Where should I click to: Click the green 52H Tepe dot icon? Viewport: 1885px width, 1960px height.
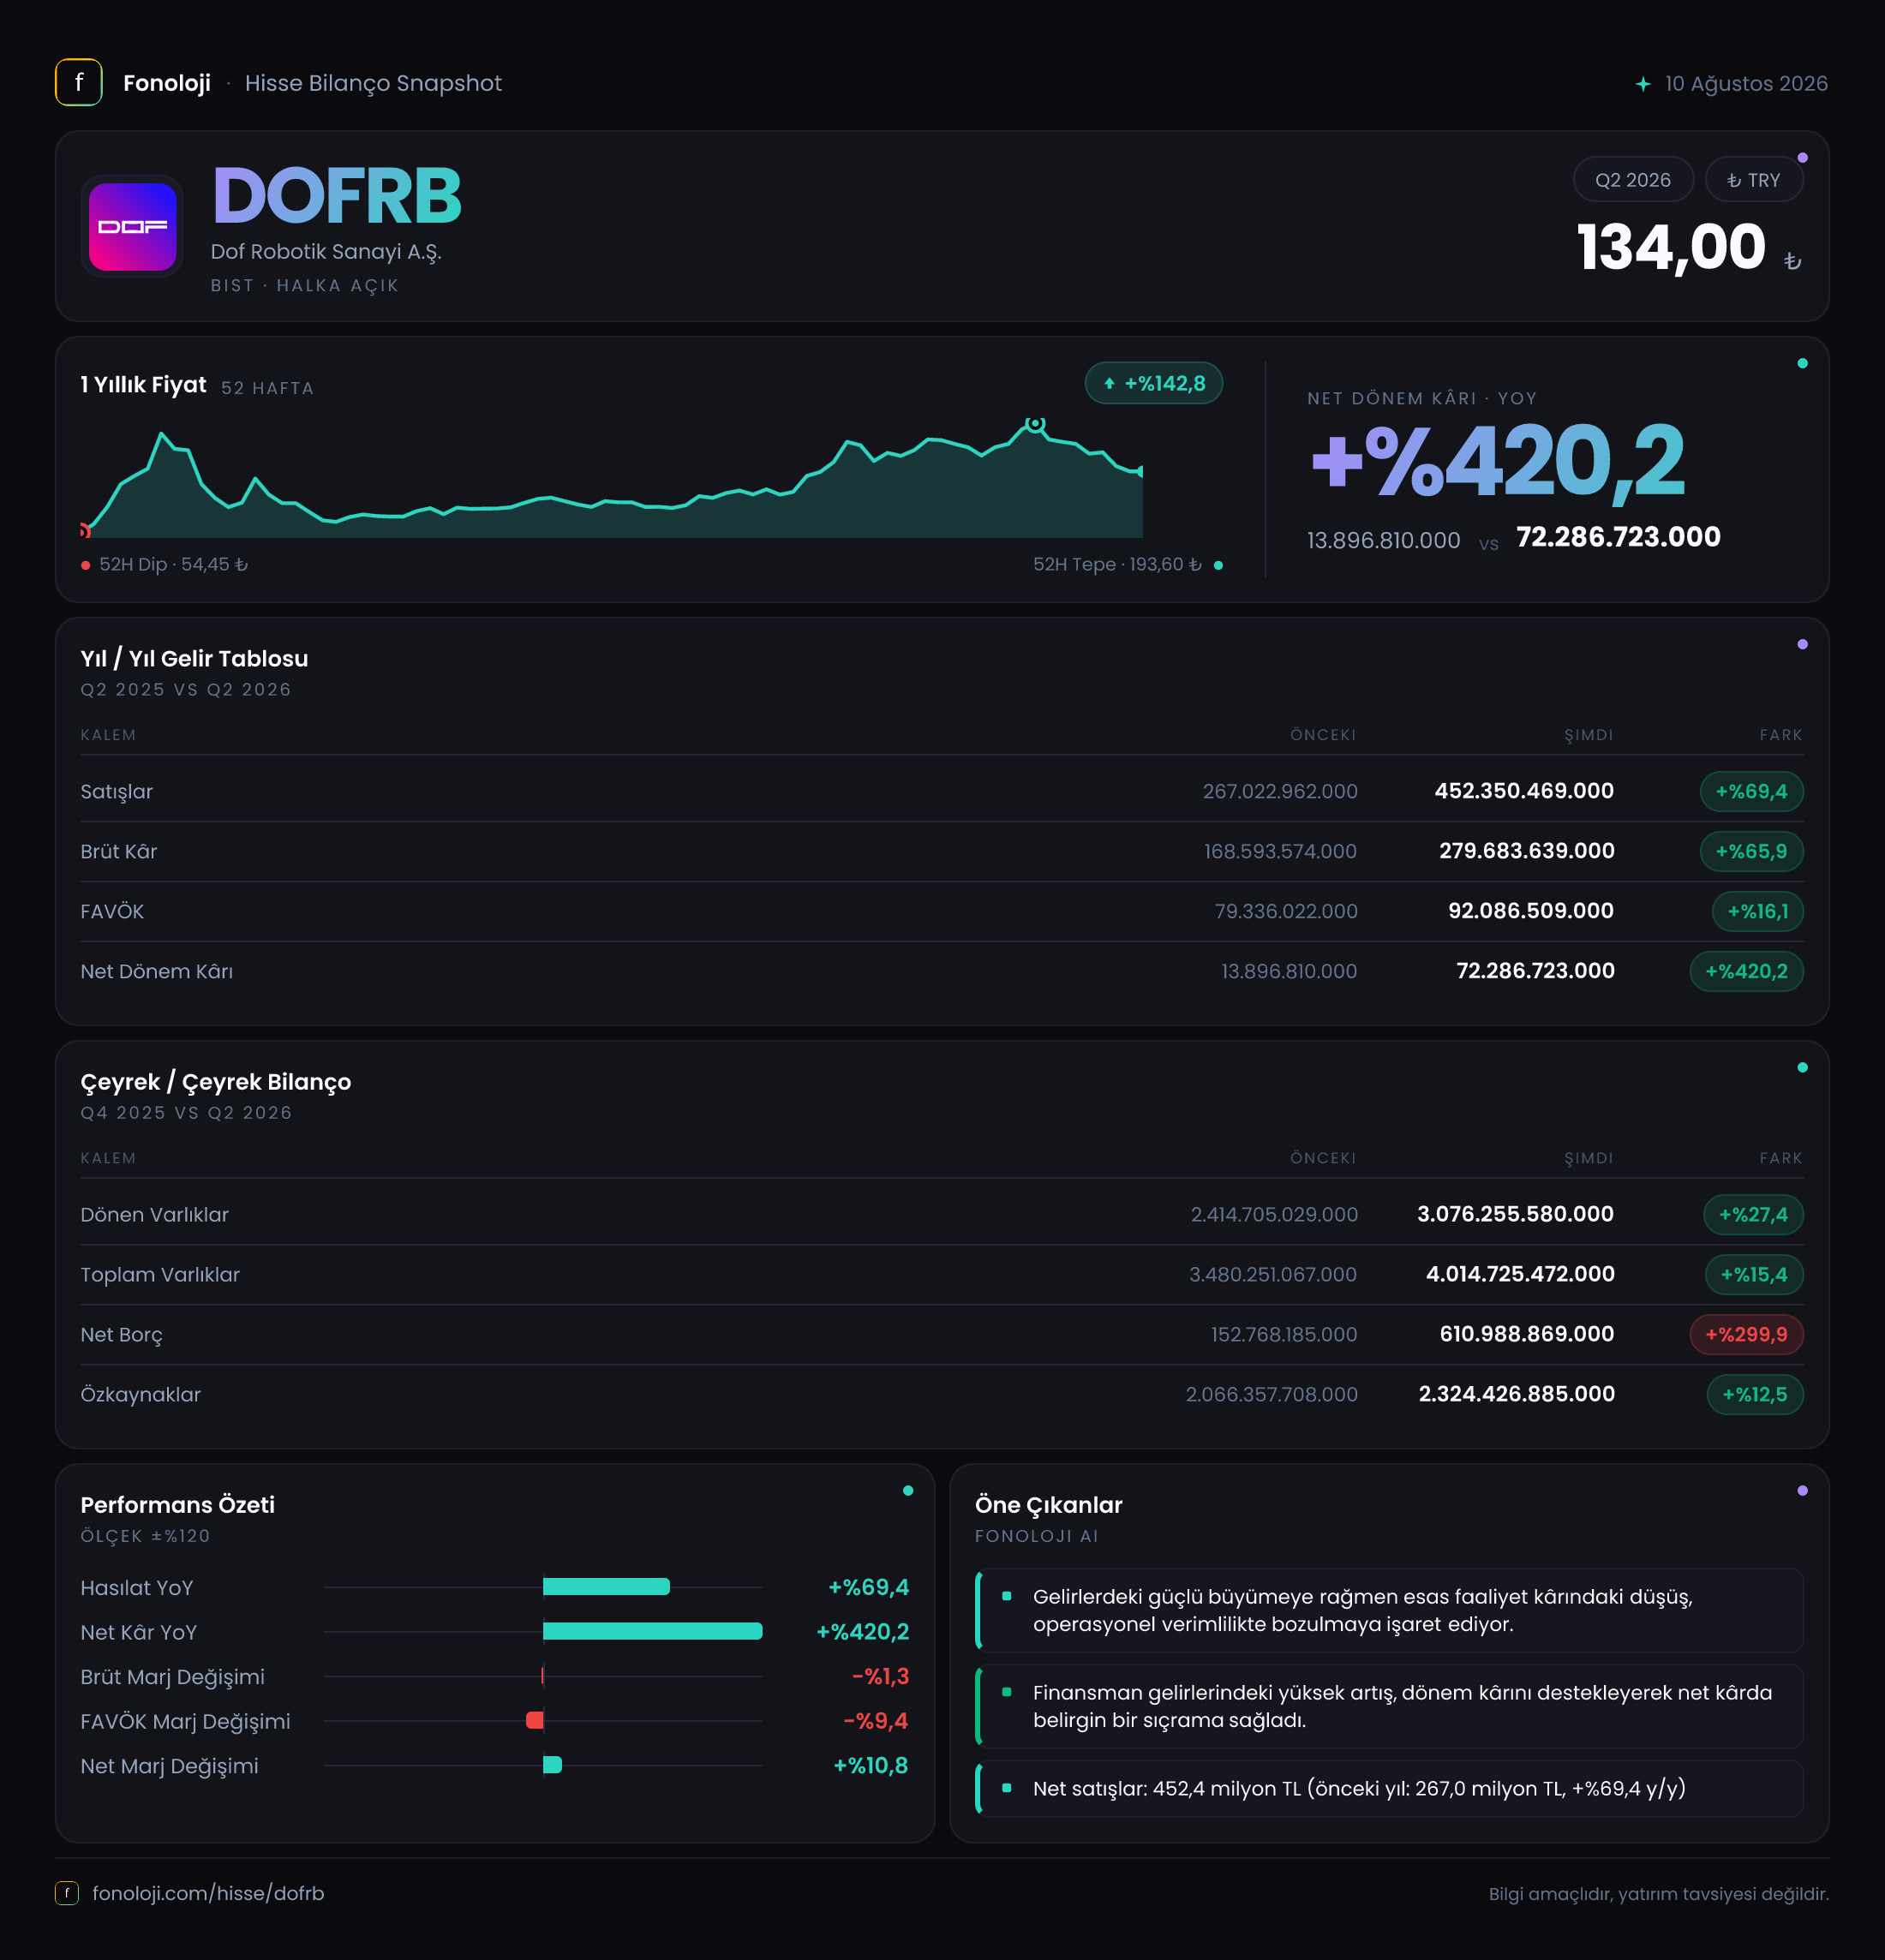tap(1218, 566)
